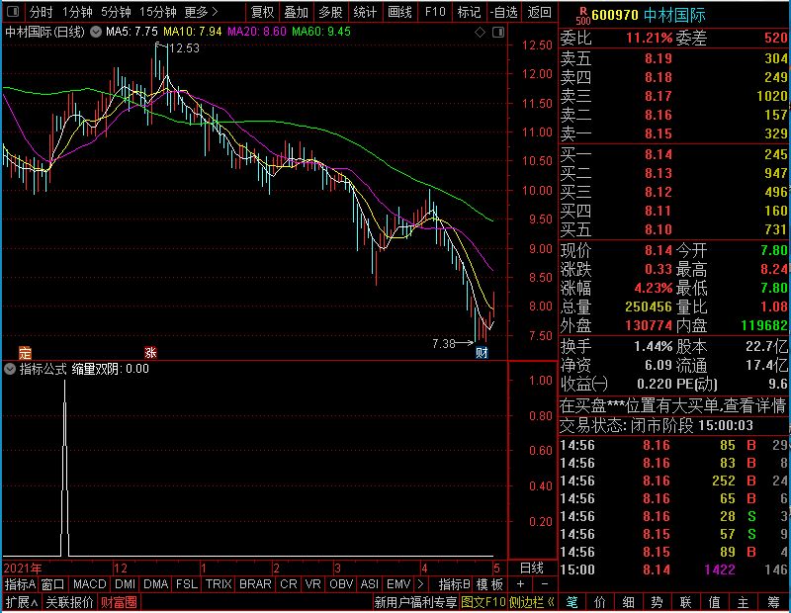Switch to the 1分钟 chart period
Image resolution: width=791 pixels, height=613 pixels.
pos(77,12)
